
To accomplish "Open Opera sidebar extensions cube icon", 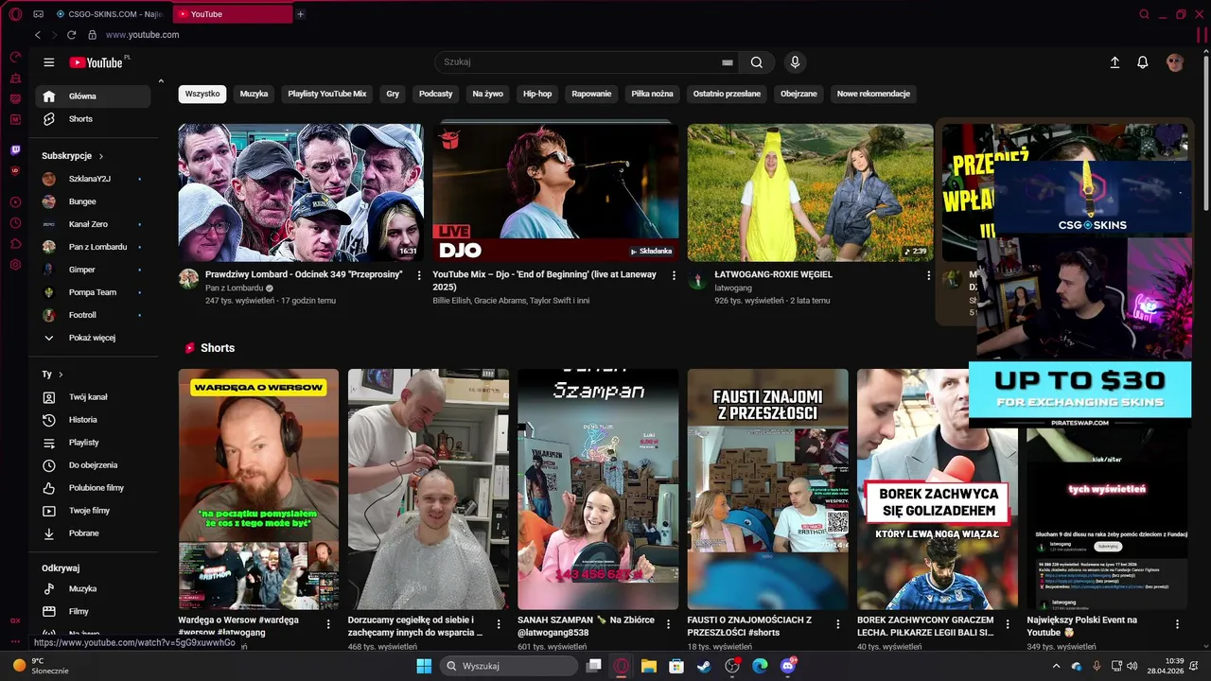I will pyautogui.click(x=15, y=244).
